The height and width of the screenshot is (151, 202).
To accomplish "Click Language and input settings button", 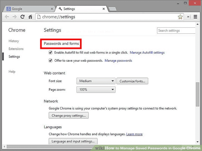I will [73, 141].
